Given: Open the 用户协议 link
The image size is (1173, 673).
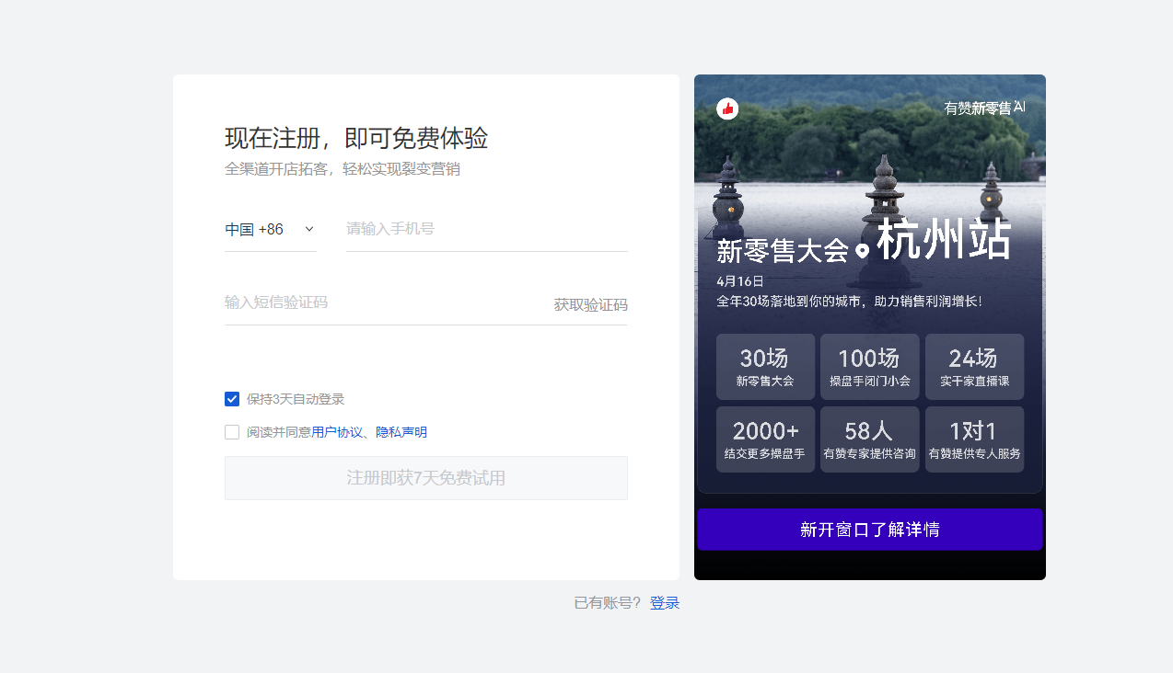Looking at the screenshot, I should click(337, 432).
